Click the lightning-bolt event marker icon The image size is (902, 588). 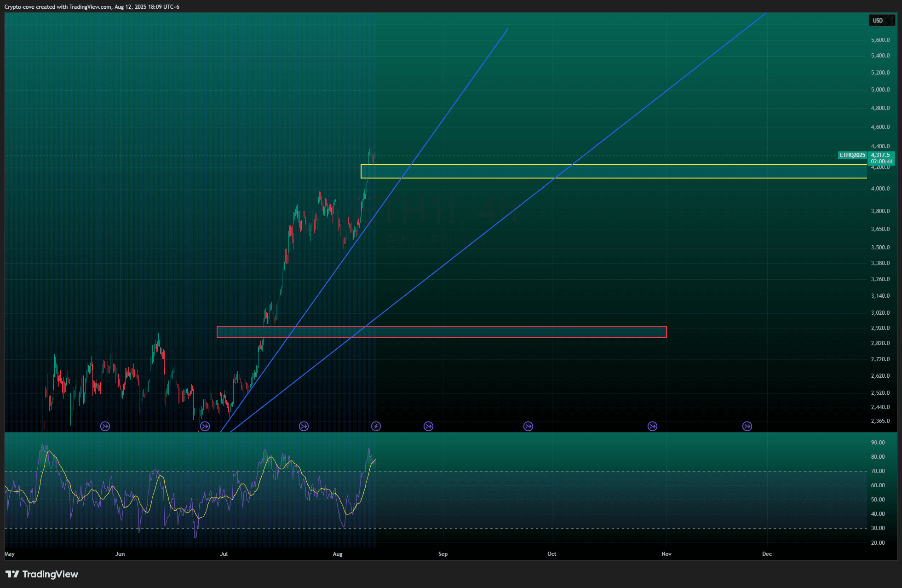(376, 427)
